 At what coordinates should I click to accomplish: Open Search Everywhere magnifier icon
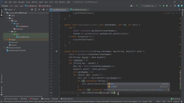[175, 6]
